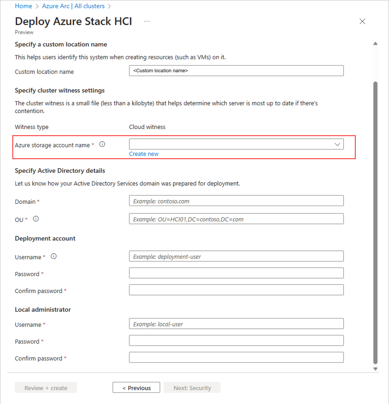Viewport: 389px width, 404px height.
Task: Close the Deploy Azure Stack HCI pane
Action: [362, 21]
